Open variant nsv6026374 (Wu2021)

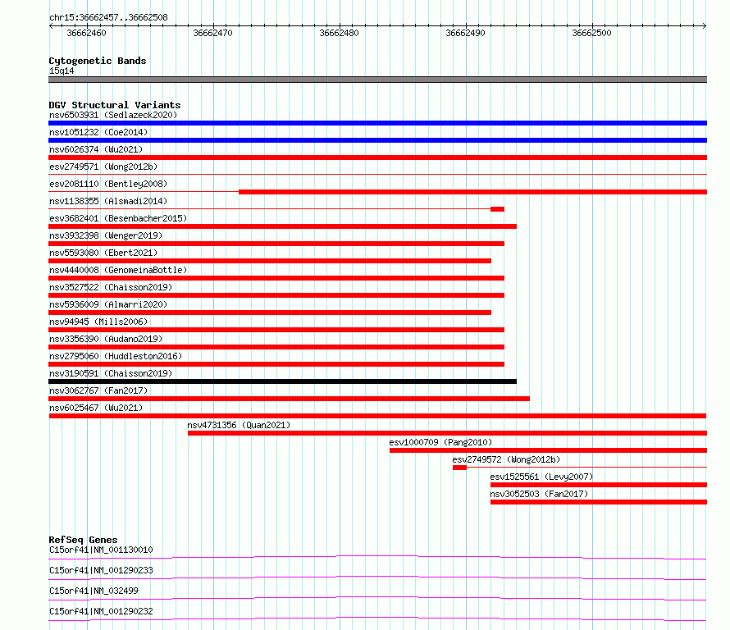point(96,149)
